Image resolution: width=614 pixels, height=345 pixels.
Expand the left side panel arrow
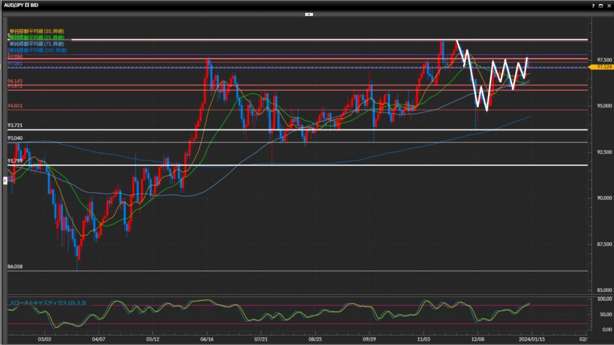tap(5, 180)
